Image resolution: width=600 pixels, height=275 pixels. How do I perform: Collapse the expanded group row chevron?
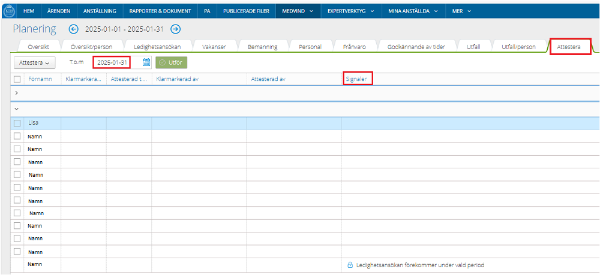16,108
